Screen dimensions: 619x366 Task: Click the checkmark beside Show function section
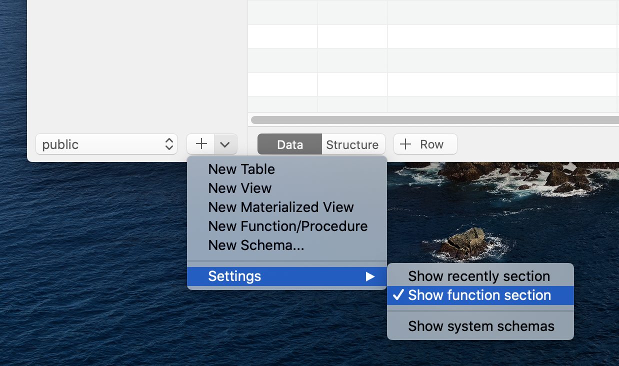397,295
